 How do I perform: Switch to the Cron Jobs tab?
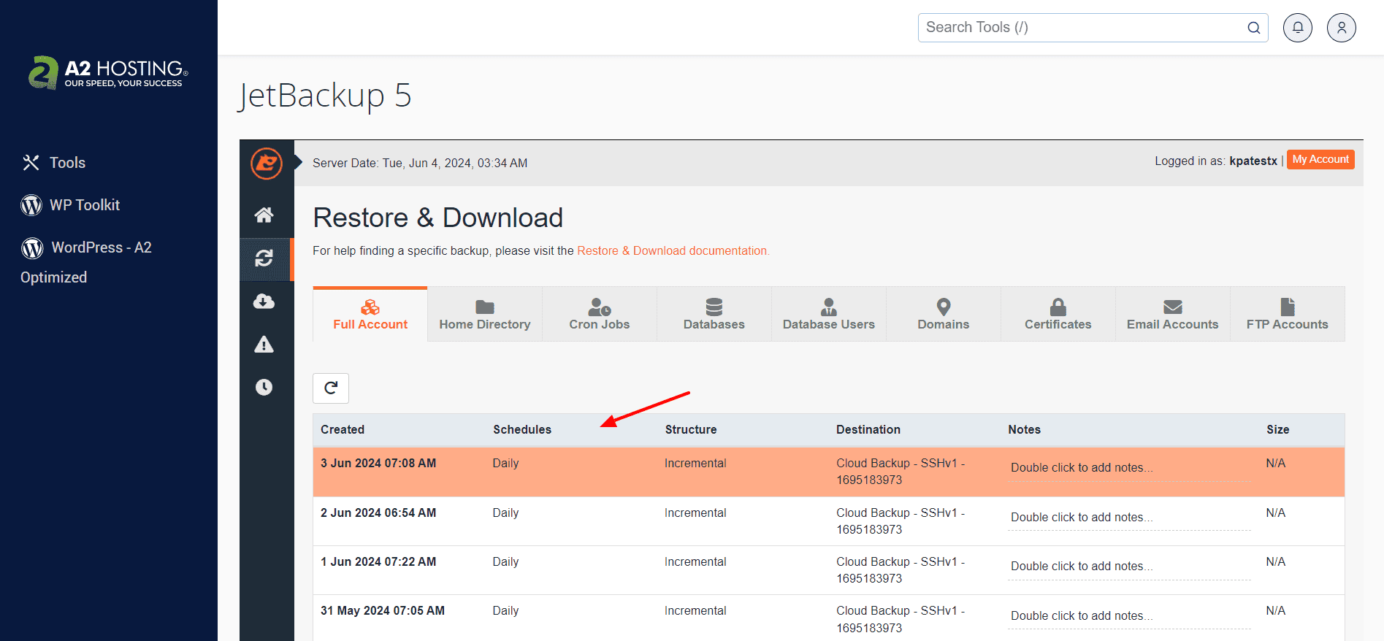pyautogui.click(x=599, y=315)
